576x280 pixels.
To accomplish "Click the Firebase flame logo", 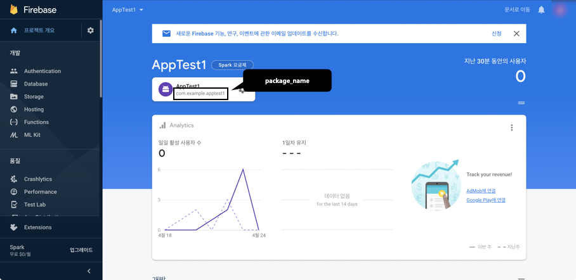I will click(14, 10).
